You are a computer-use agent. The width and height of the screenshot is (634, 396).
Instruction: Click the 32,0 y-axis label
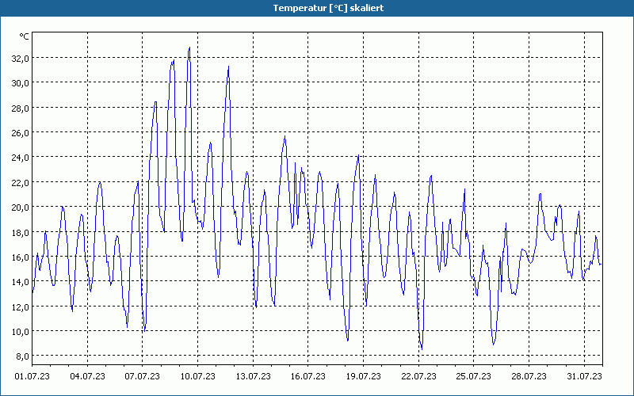pyautogui.click(x=21, y=58)
